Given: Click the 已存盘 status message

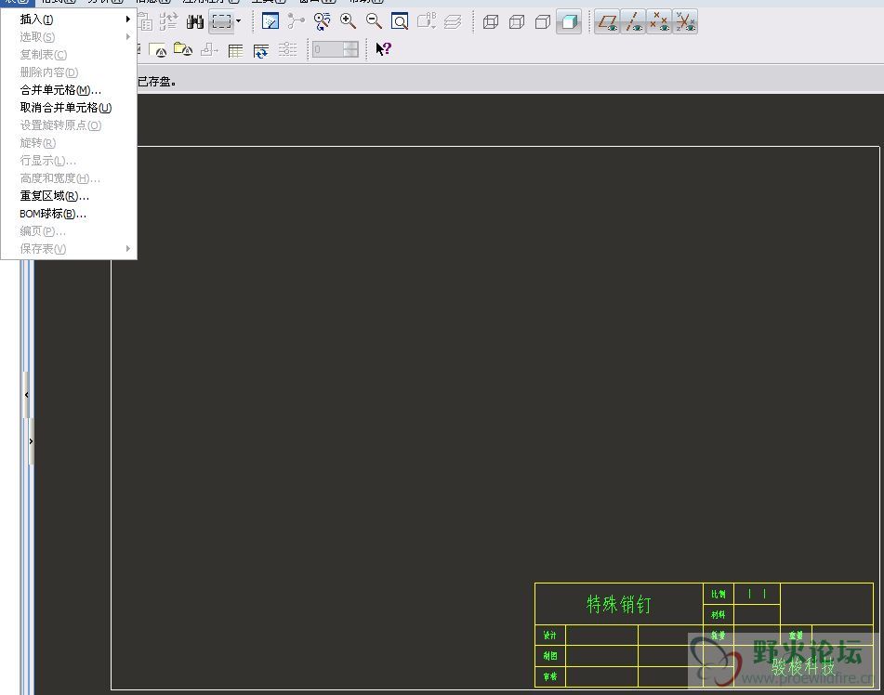Looking at the screenshot, I should 157,82.
